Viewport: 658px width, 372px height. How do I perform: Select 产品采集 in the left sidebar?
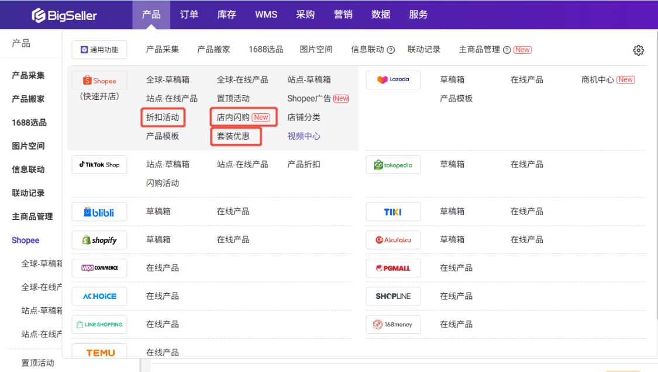click(x=28, y=75)
